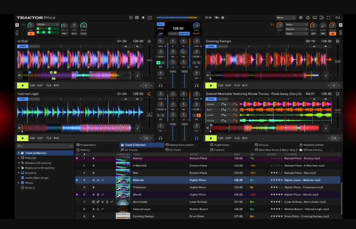Viewport: 356px width, 229px height.
Task: Open the Gater effect dropdown
Action: click(297, 34)
